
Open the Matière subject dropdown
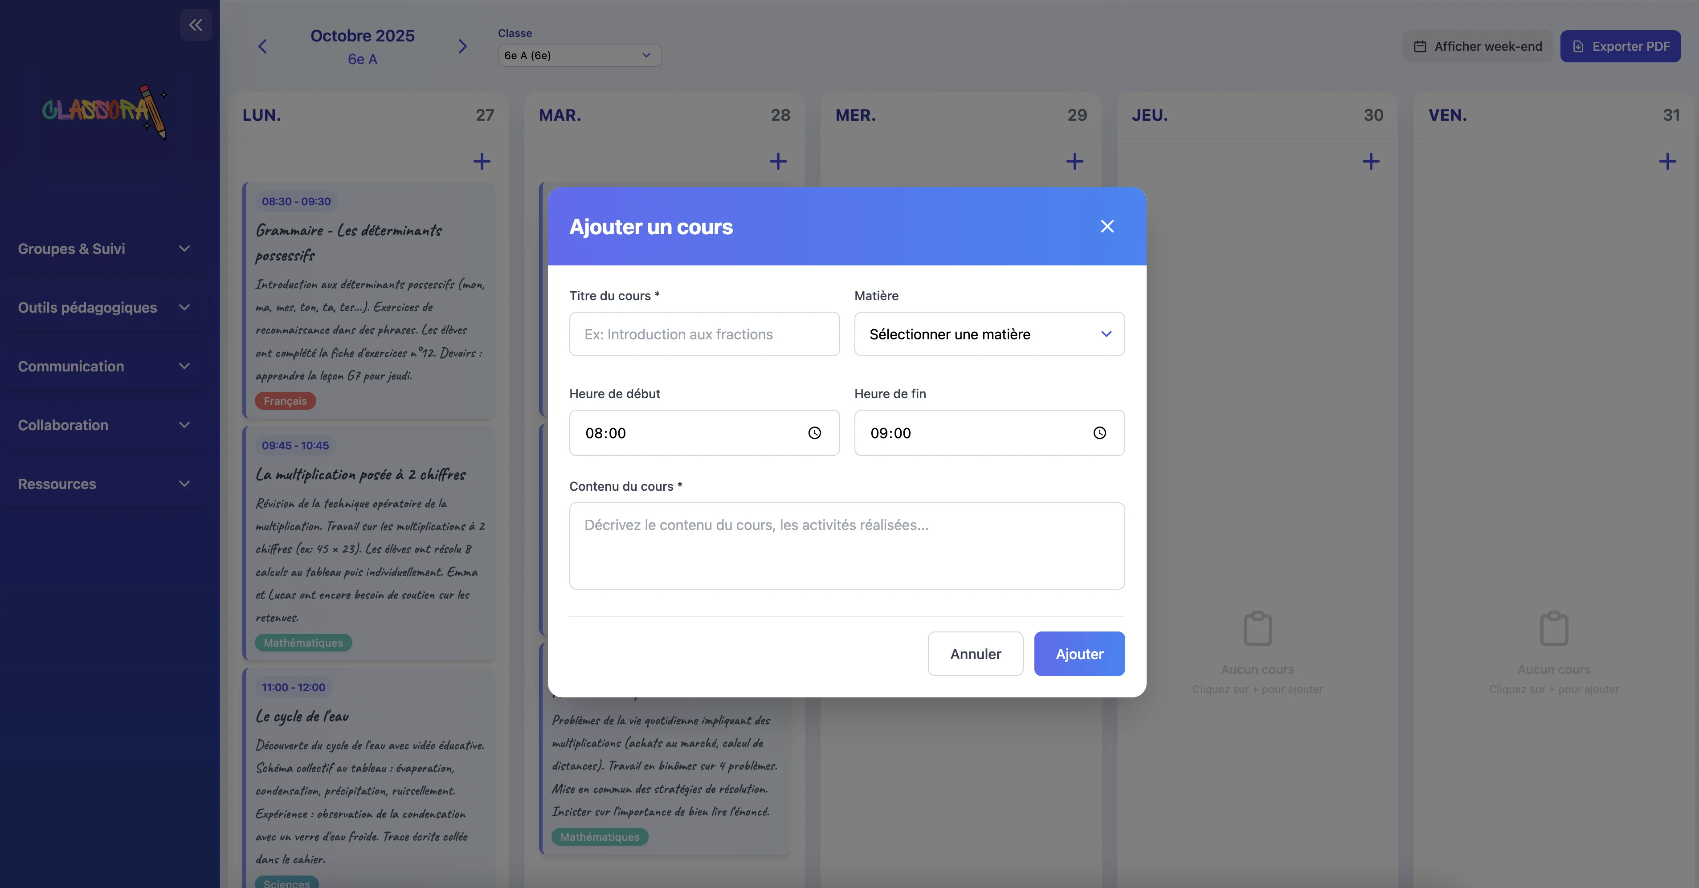[x=988, y=334]
